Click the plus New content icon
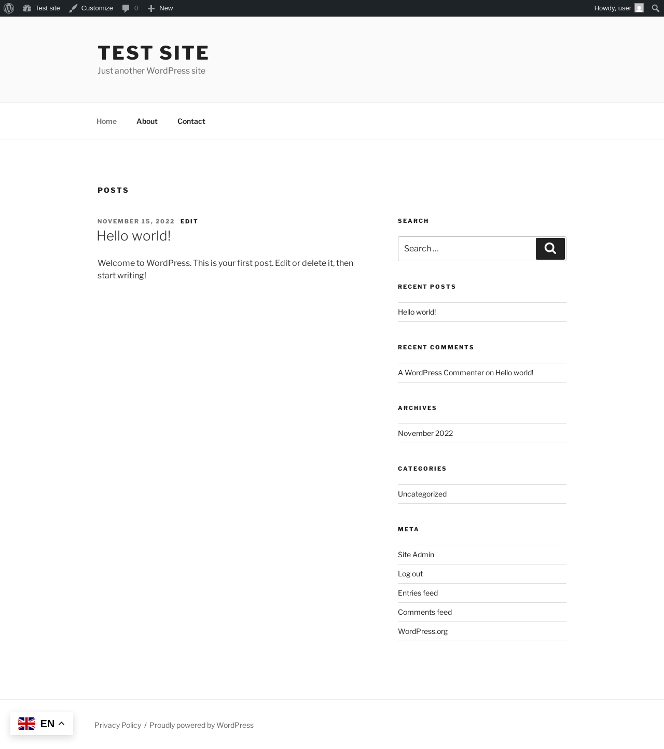Screen dimensions: 664x749 coord(151,8)
